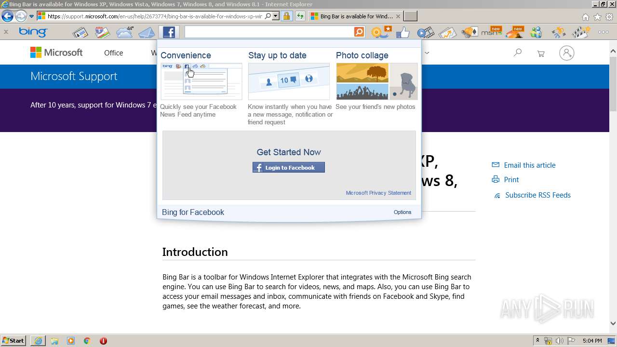Click the page scrollbar up arrow
The height and width of the screenshot is (347, 617).
[x=613, y=51]
